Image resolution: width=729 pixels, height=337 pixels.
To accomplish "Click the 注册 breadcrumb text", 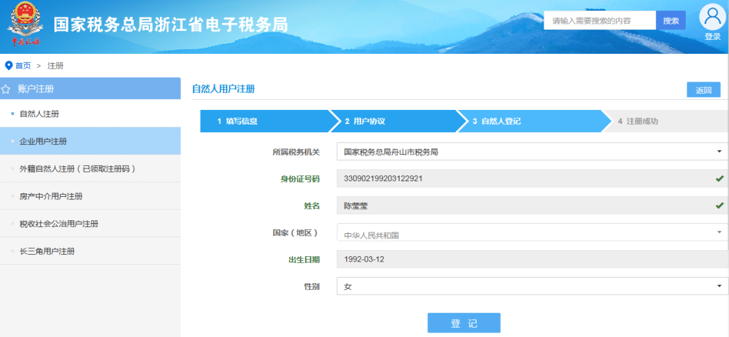I will [x=55, y=66].
